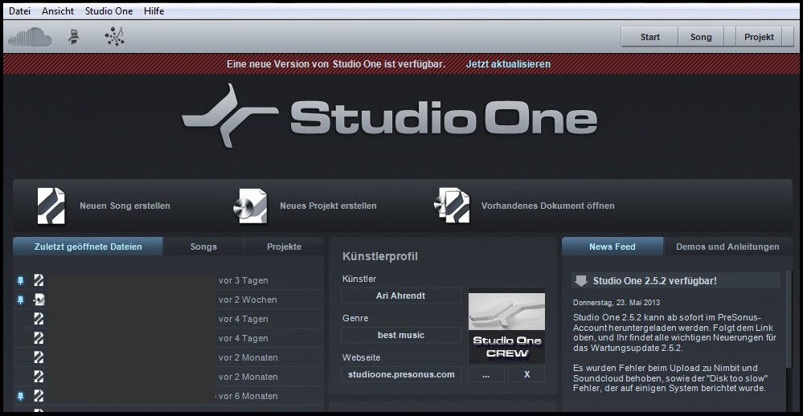Click the Neues Projekt erstellen label
The image size is (803, 416).
pos(328,206)
